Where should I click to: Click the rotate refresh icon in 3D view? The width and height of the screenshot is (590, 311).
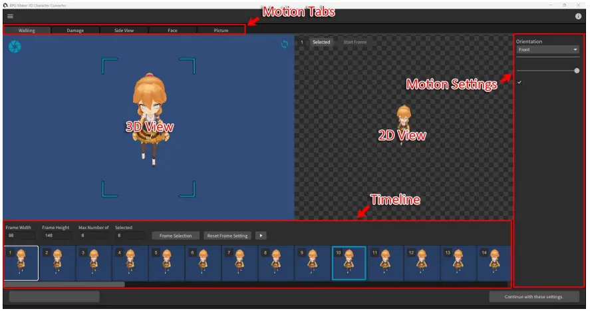coord(285,44)
